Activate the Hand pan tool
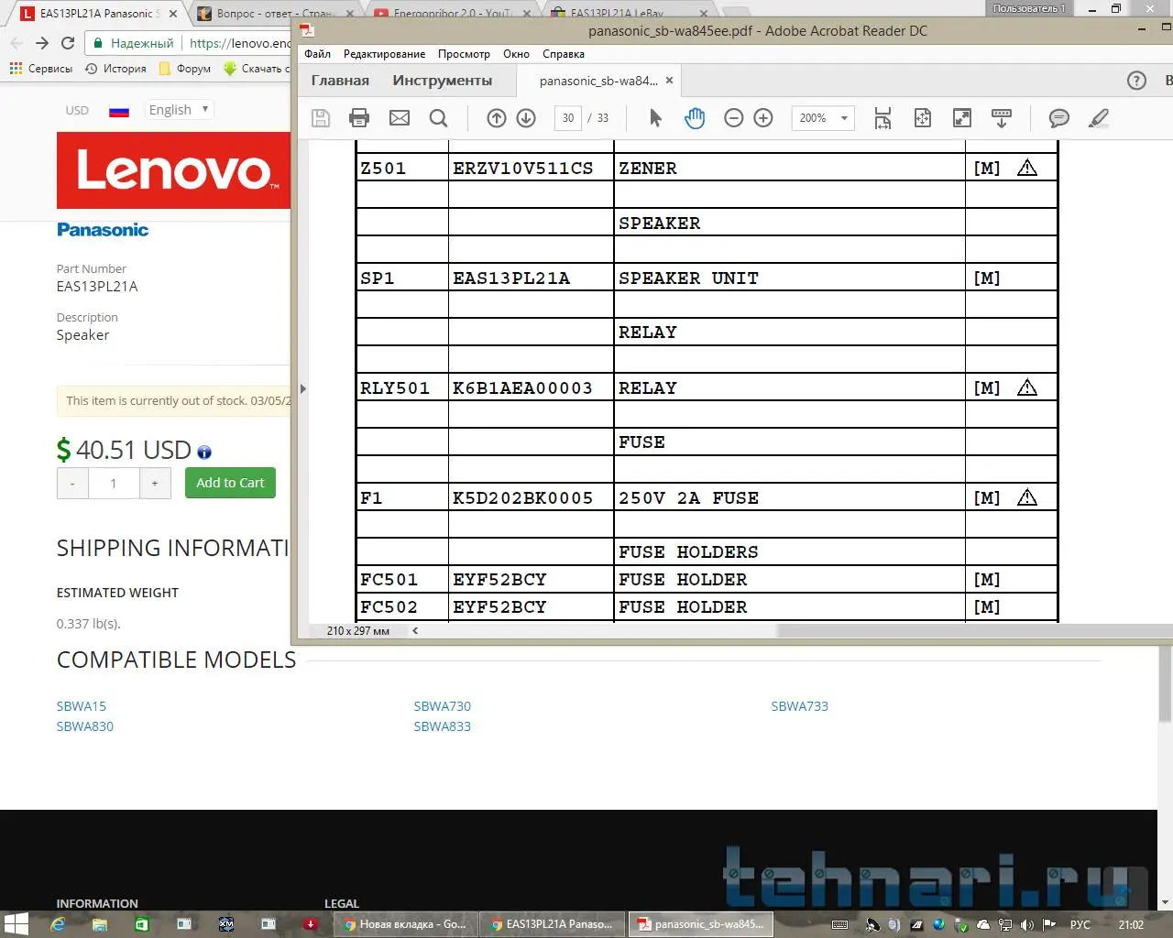The image size is (1173, 938). click(x=695, y=118)
